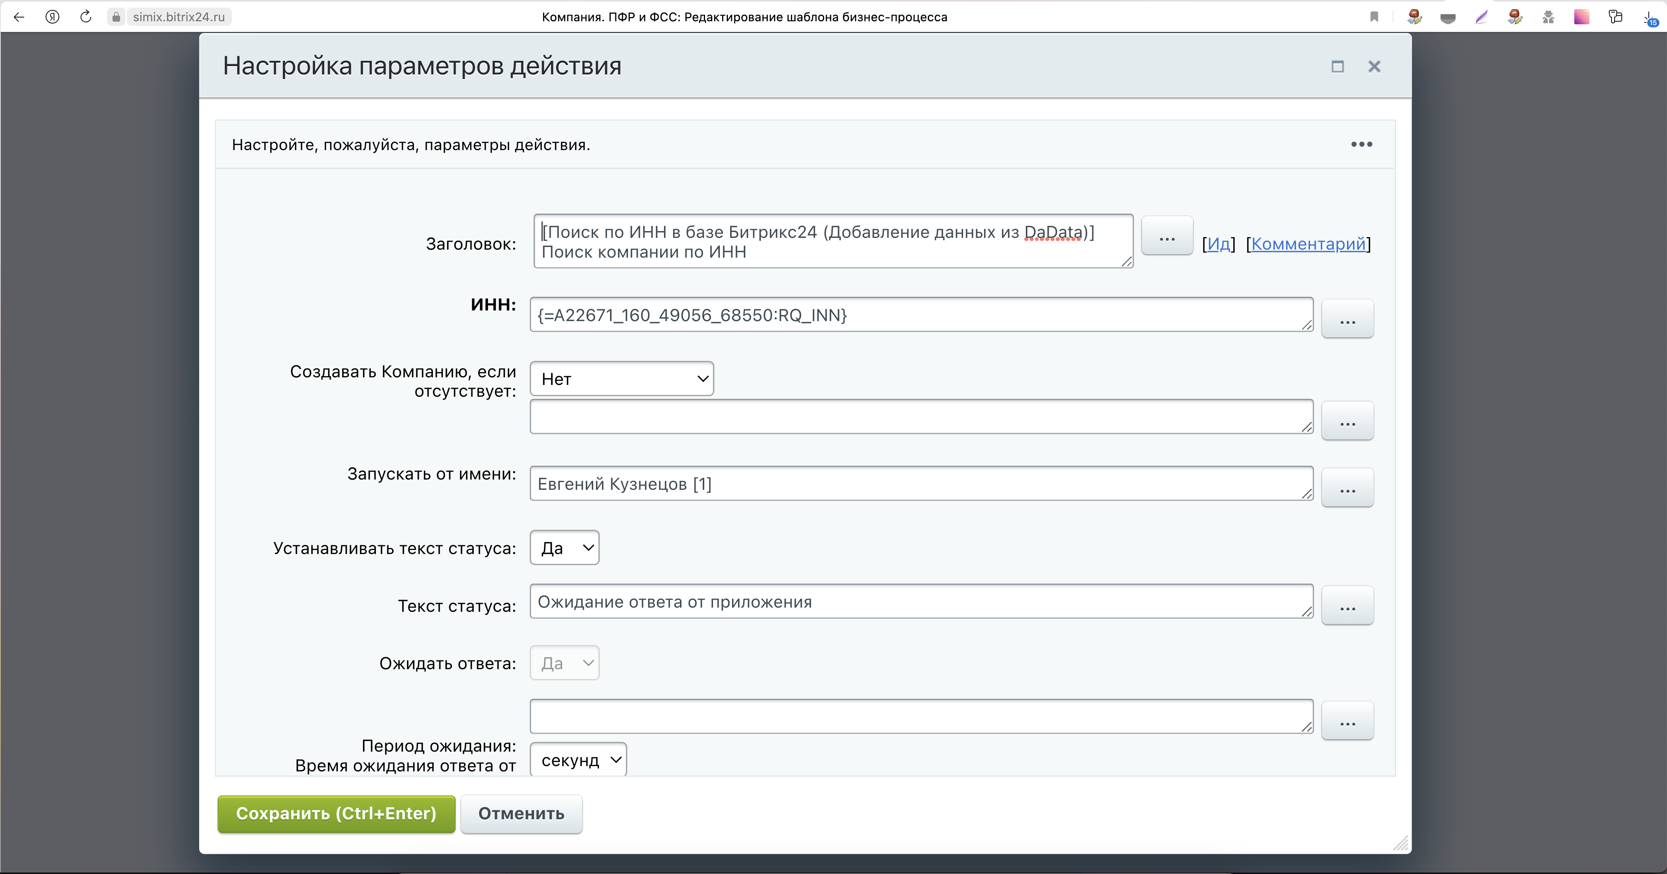Maximize the action settings dialog
The width and height of the screenshot is (1667, 874).
[1337, 66]
